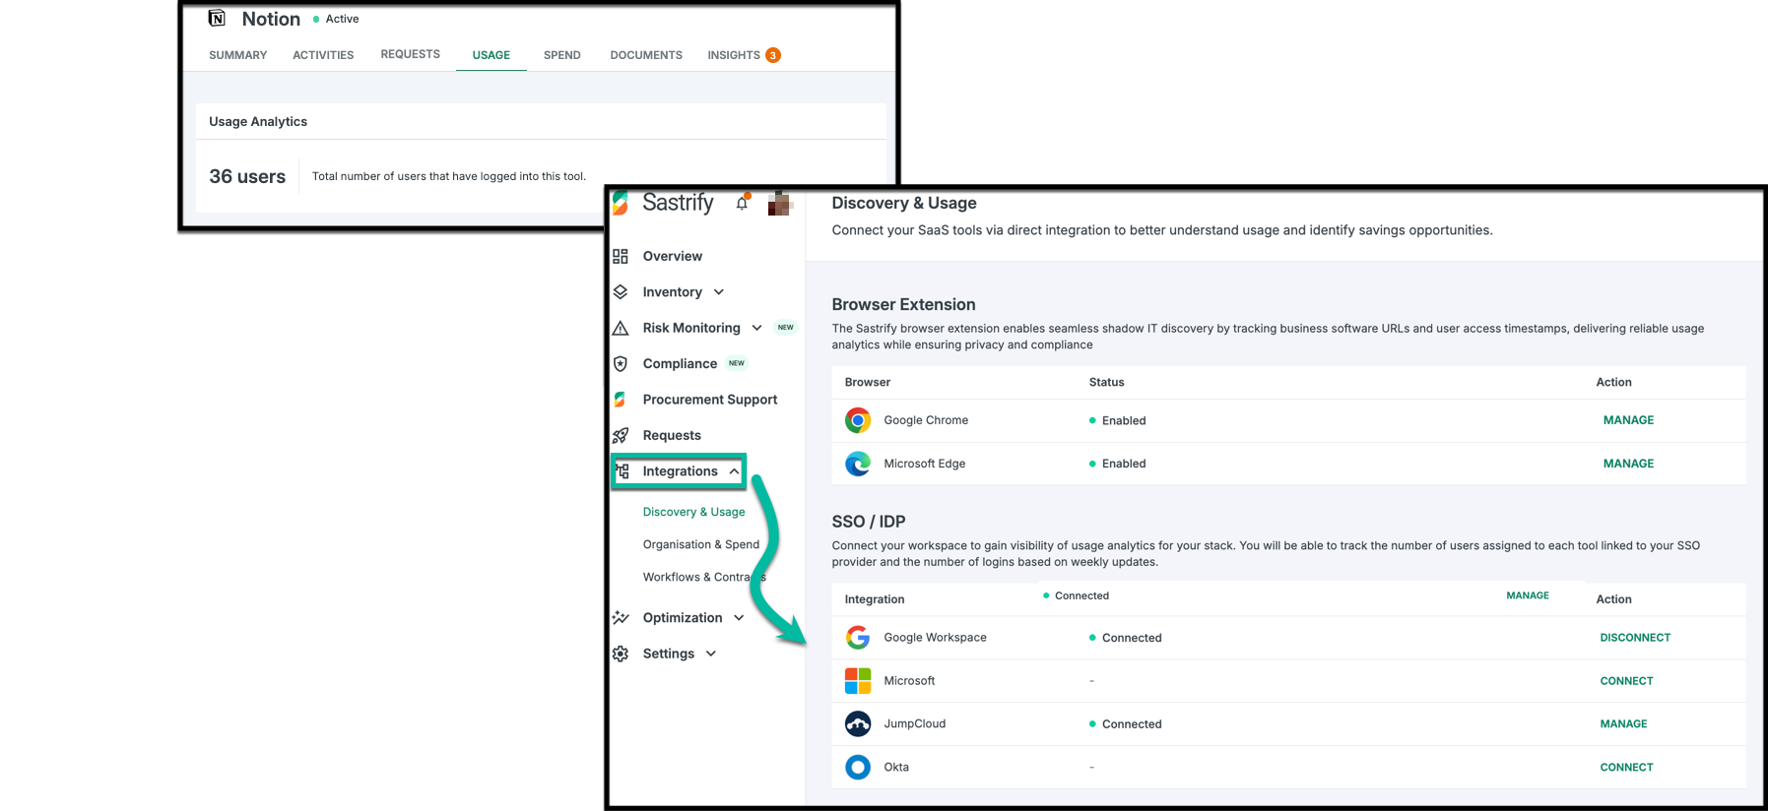Collapse the Integrations section chevron
The width and height of the screenshot is (1768, 811).
pyautogui.click(x=735, y=471)
